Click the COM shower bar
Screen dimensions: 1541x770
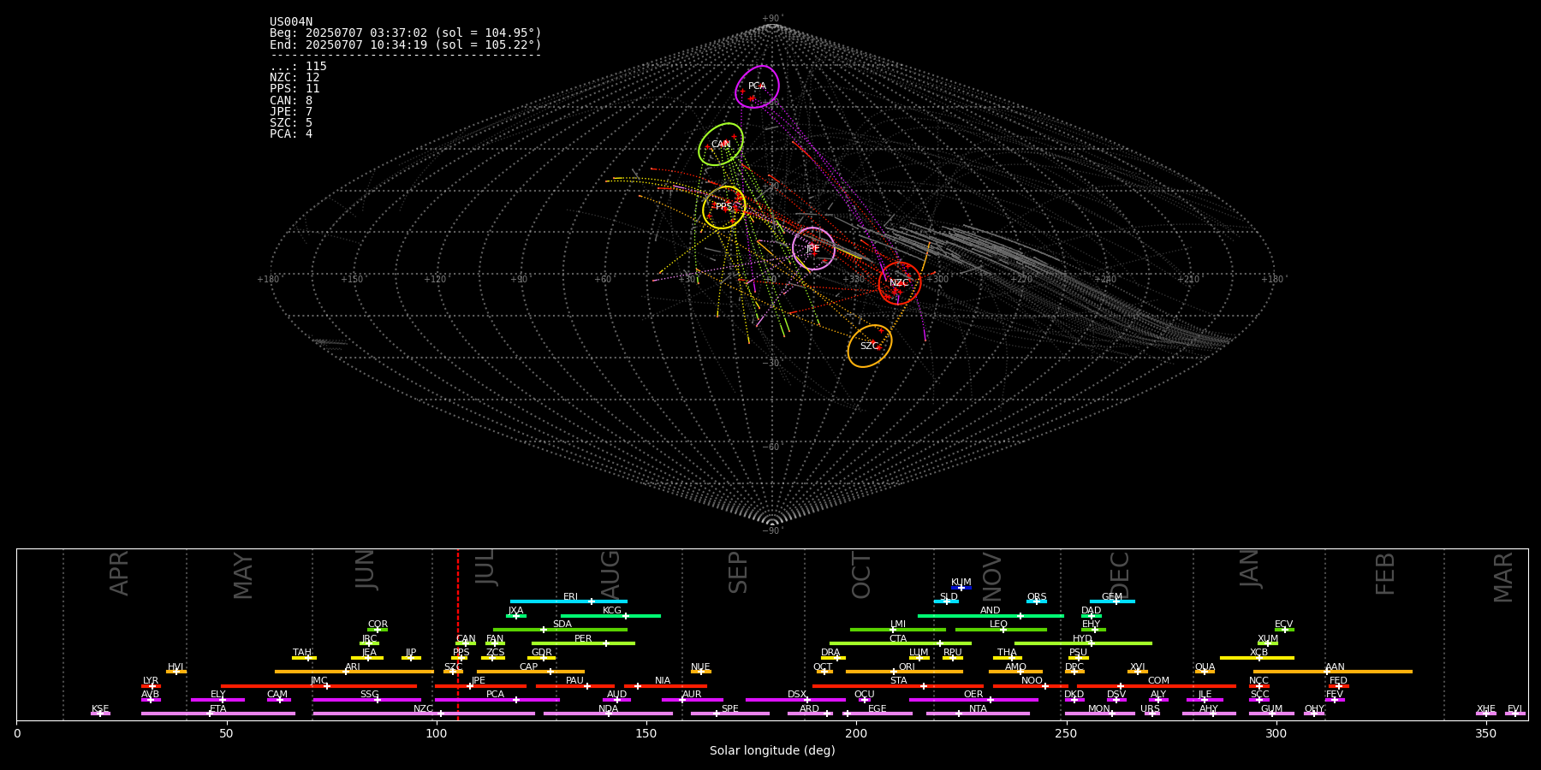1157,685
